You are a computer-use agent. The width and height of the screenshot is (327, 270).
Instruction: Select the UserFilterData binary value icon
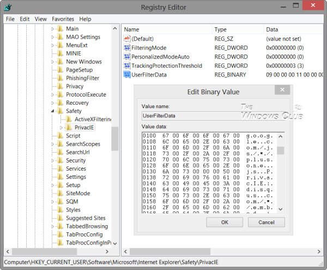coord(127,75)
